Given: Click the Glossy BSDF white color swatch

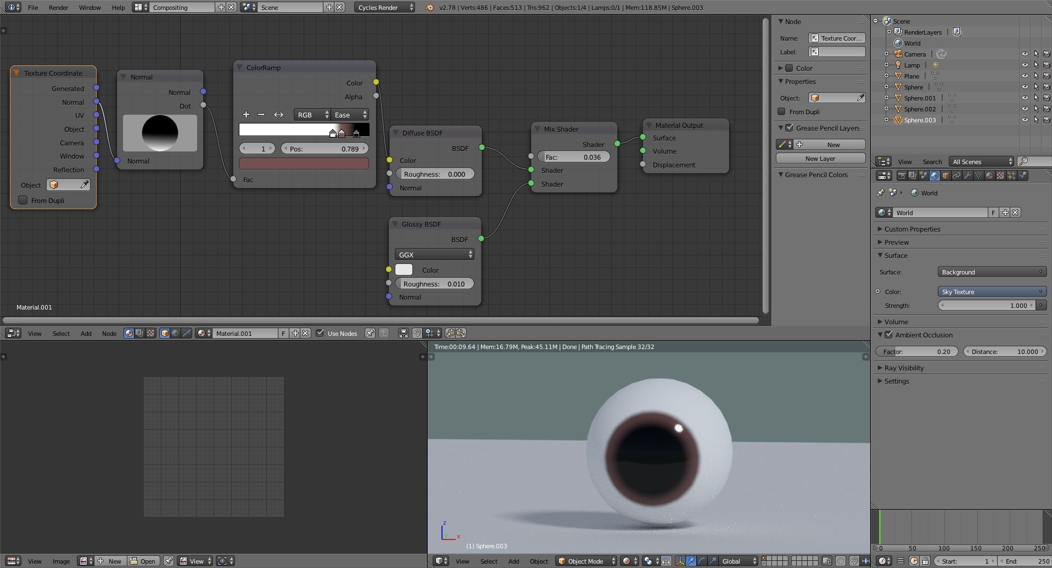Looking at the screenshot, I should [x=404, y=269].
